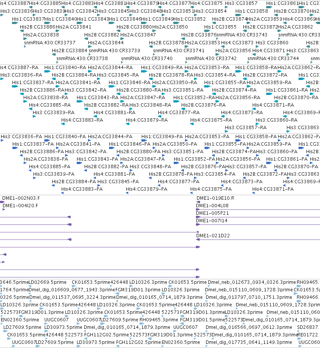This screenshot has width=320, height=348.
Task: Click BAC end DME1-004I20.F
Action: pyautogui.click(x=20, y=206)
